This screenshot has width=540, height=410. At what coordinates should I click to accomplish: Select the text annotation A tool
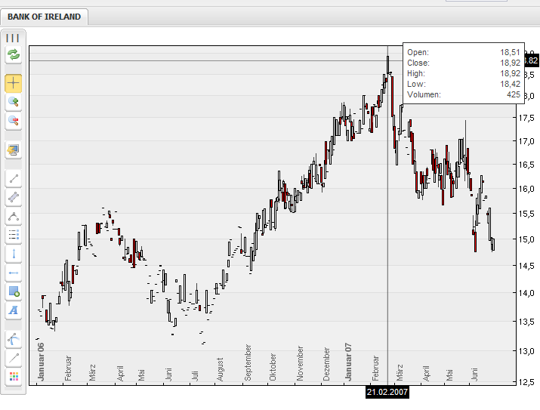click(x=14, y=310)
